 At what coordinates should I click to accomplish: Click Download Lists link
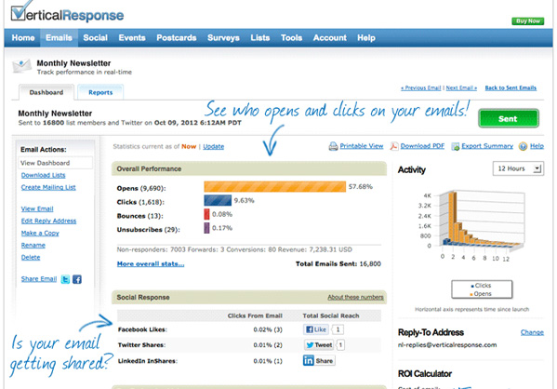click(x=44, y=175)
